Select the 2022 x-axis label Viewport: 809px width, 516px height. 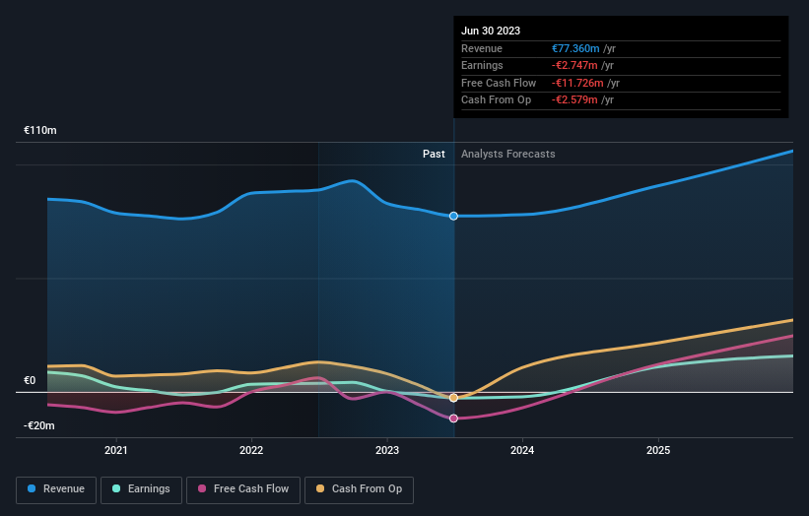(251, 450)
